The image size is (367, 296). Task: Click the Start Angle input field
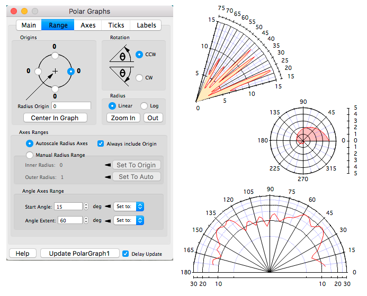click(68, 207)
